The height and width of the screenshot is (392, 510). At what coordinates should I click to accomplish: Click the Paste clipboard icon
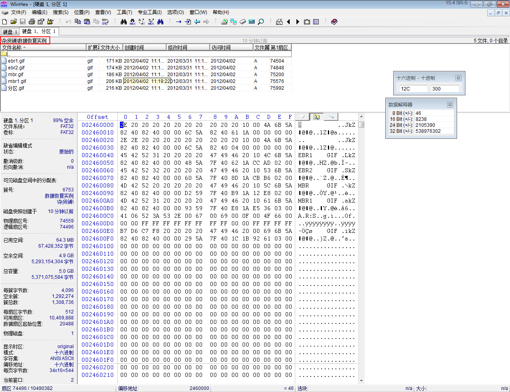[87, 22]
